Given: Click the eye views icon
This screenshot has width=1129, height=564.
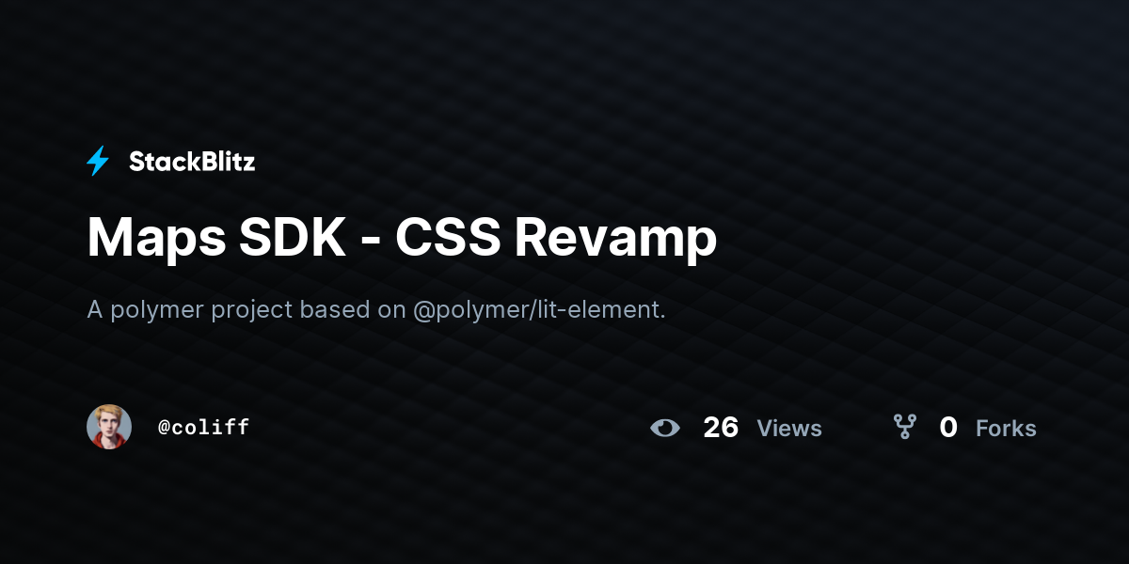Looking at the screenshot, I should click(x=665, y=428).
